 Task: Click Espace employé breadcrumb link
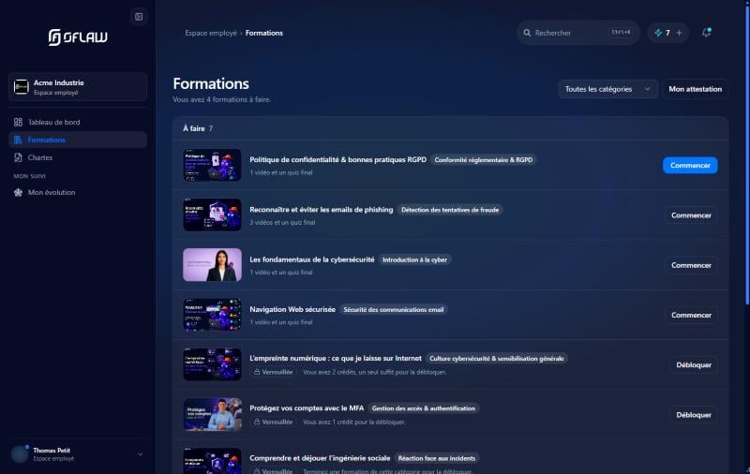pos(211,33)
